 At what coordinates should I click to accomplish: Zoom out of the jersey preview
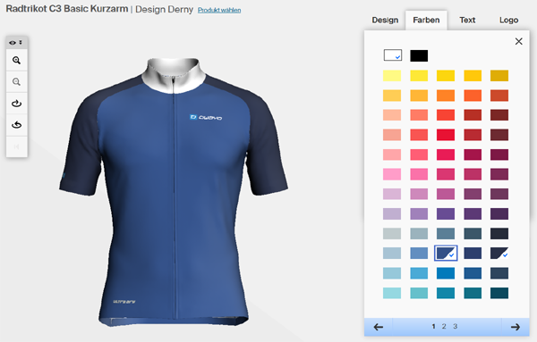click(x=16, y=81)
